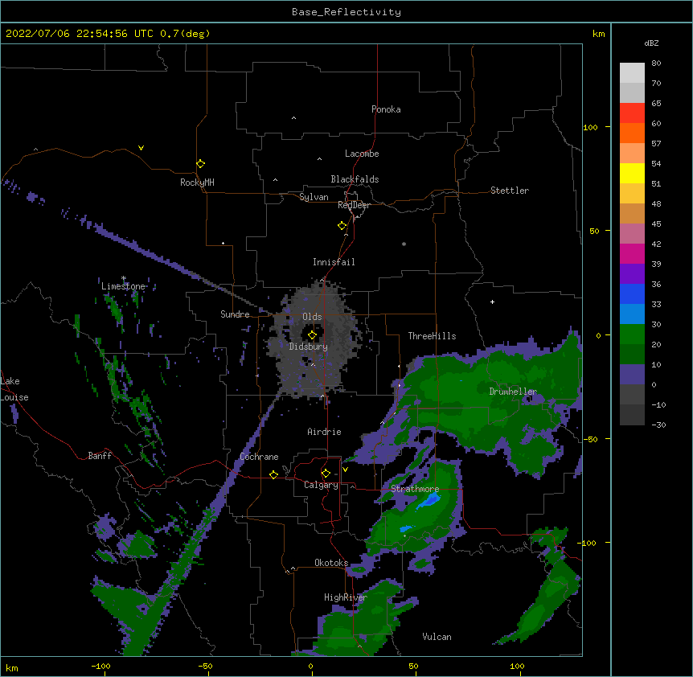This screenshot has height=677, width=693.
Task: Click the -100 tick on bottom axis
Action: point(100,666)
